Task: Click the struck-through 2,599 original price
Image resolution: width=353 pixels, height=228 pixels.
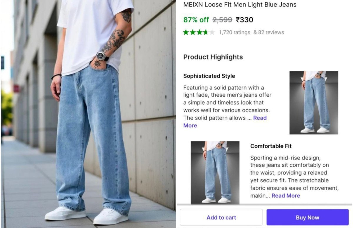Action: 222,20
